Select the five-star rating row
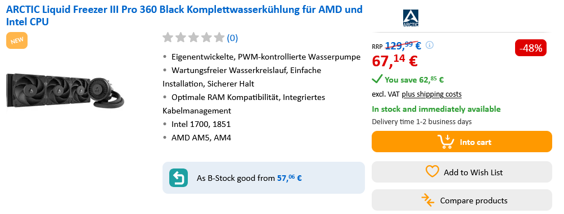Screen dimensions: 564x214 [x=193, y=37]
